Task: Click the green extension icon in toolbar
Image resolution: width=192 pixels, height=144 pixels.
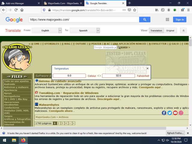Action: click(175, 10)
